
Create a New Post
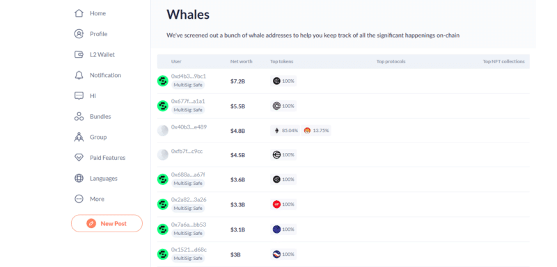pyautogui.click(x=107, y=224)
